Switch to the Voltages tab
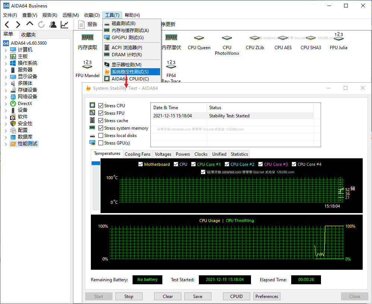Viewport: 372px width, 304px height. tap(163, 154)
